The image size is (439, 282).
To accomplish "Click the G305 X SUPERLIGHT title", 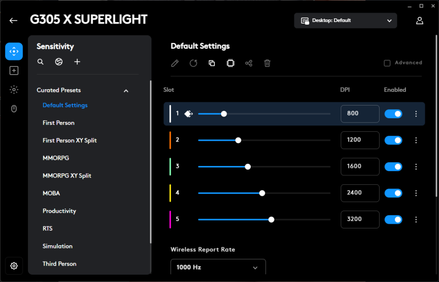I will (x=88, y=19).
